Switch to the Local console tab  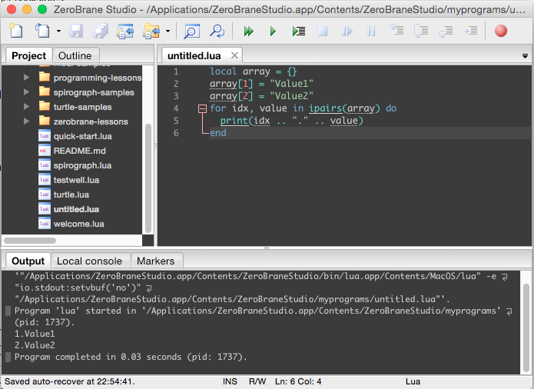(x=89, y=261)
